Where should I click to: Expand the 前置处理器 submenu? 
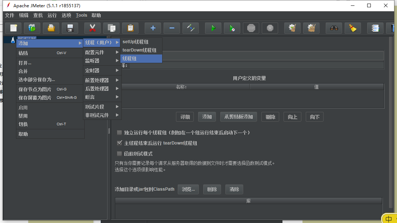coord(102,80)
